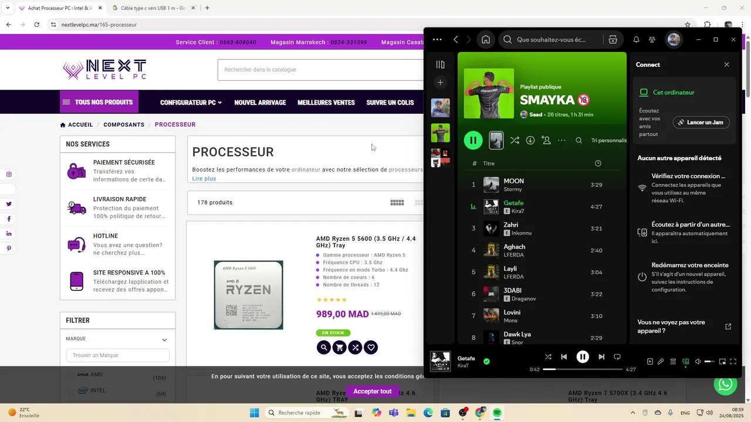Open Spotify notifications bell

point(636,39)
